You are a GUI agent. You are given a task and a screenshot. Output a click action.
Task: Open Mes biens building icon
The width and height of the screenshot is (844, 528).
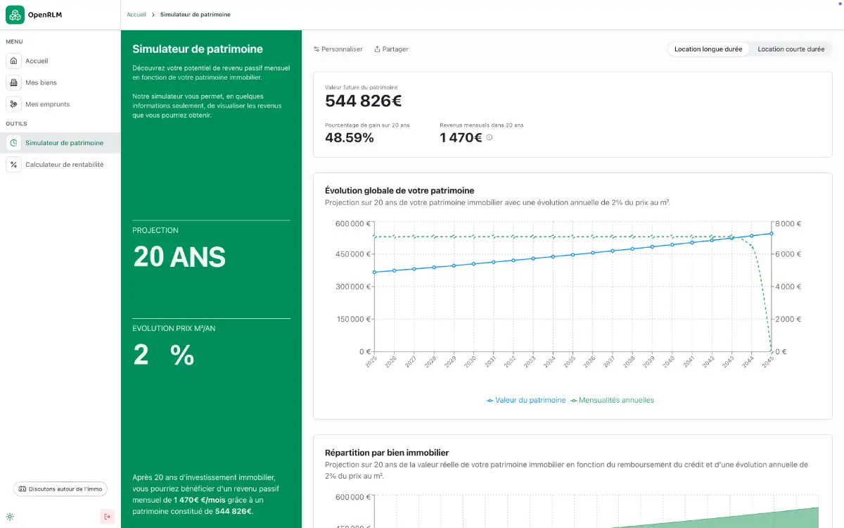point(13,82)
